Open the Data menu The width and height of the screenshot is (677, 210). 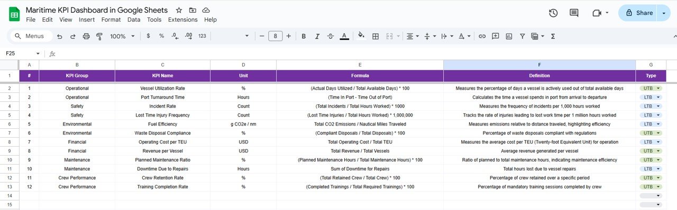pyautogui.click(x=134, y=20)
